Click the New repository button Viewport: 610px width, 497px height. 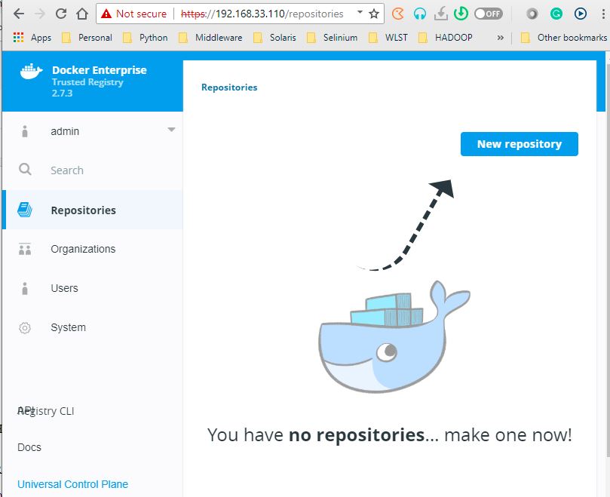(519, 143)
